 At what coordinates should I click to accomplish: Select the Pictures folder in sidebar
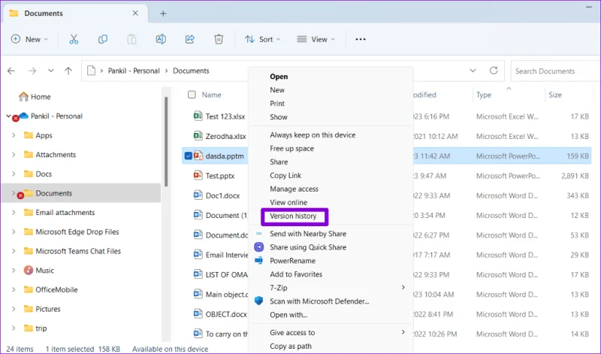[48, 309]
